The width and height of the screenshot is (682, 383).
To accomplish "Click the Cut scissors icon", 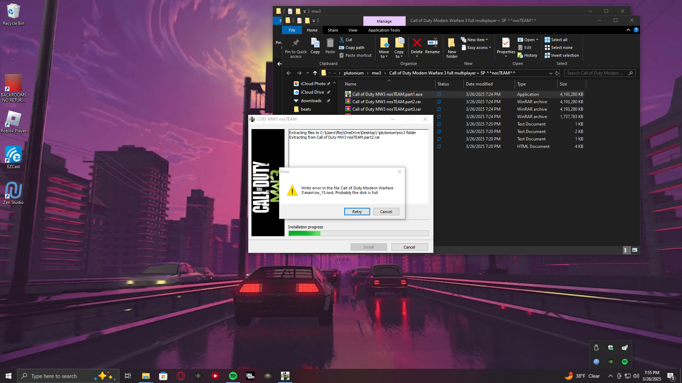I will pyautogui.click(x=342, y=40).
